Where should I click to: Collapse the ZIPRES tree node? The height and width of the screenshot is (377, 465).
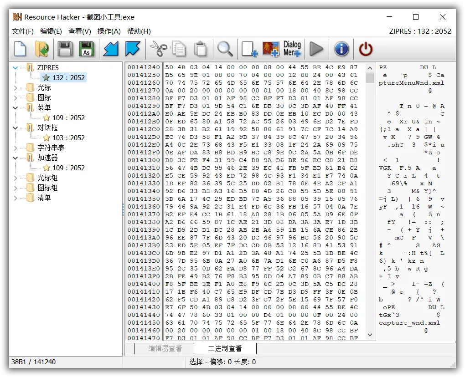[15, 67]
